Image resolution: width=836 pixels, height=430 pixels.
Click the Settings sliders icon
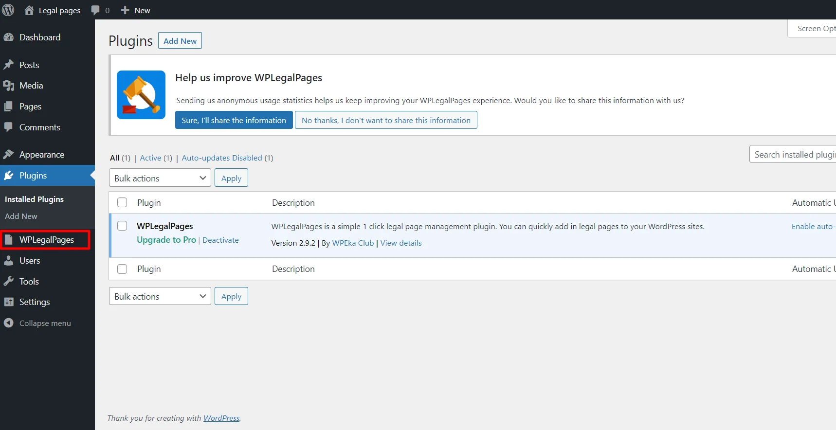click(x=9, y=302)
